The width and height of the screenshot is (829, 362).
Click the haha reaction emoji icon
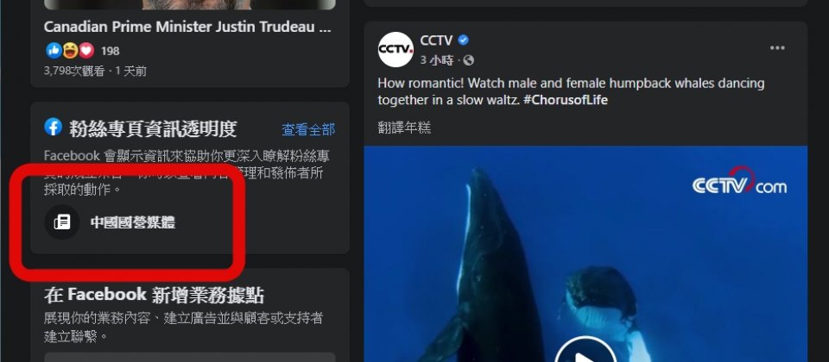tap(70, 51)
